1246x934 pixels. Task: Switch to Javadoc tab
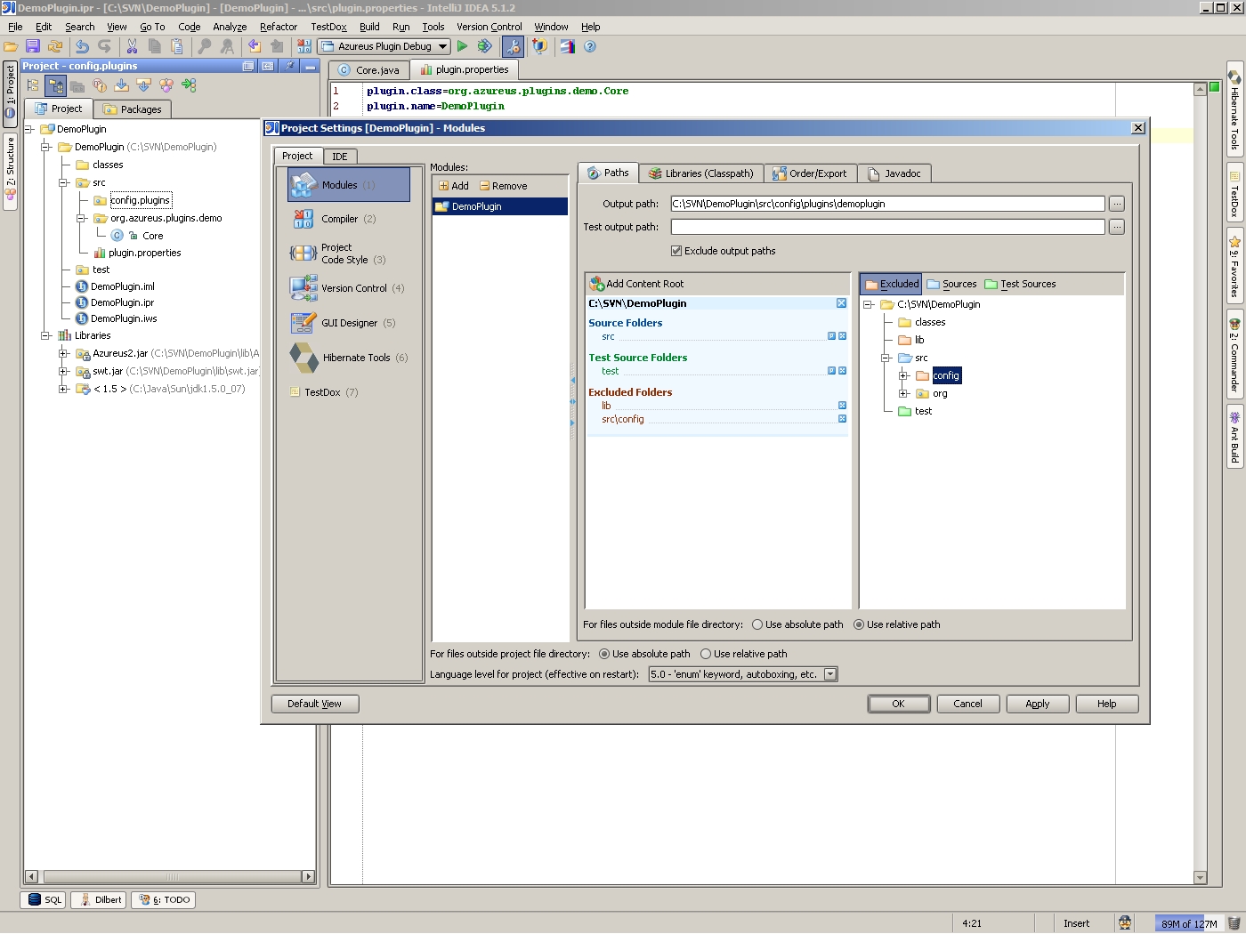click(x=894, y=173)
